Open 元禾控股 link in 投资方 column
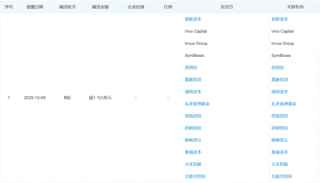320x183 pixels. click(193, 164)
